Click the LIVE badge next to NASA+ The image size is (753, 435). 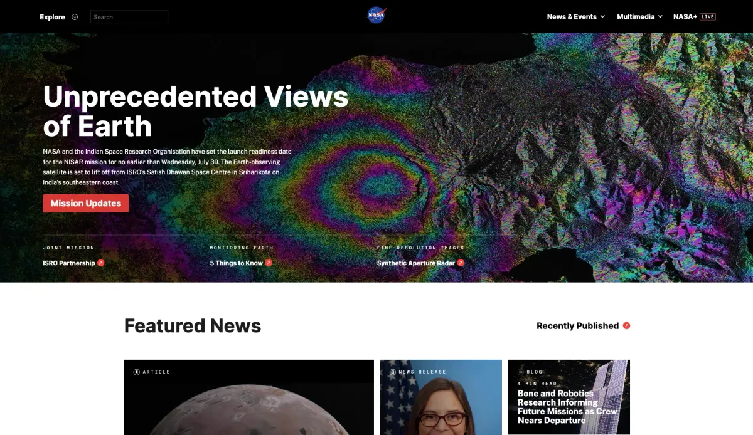click(x=708, y=17)
